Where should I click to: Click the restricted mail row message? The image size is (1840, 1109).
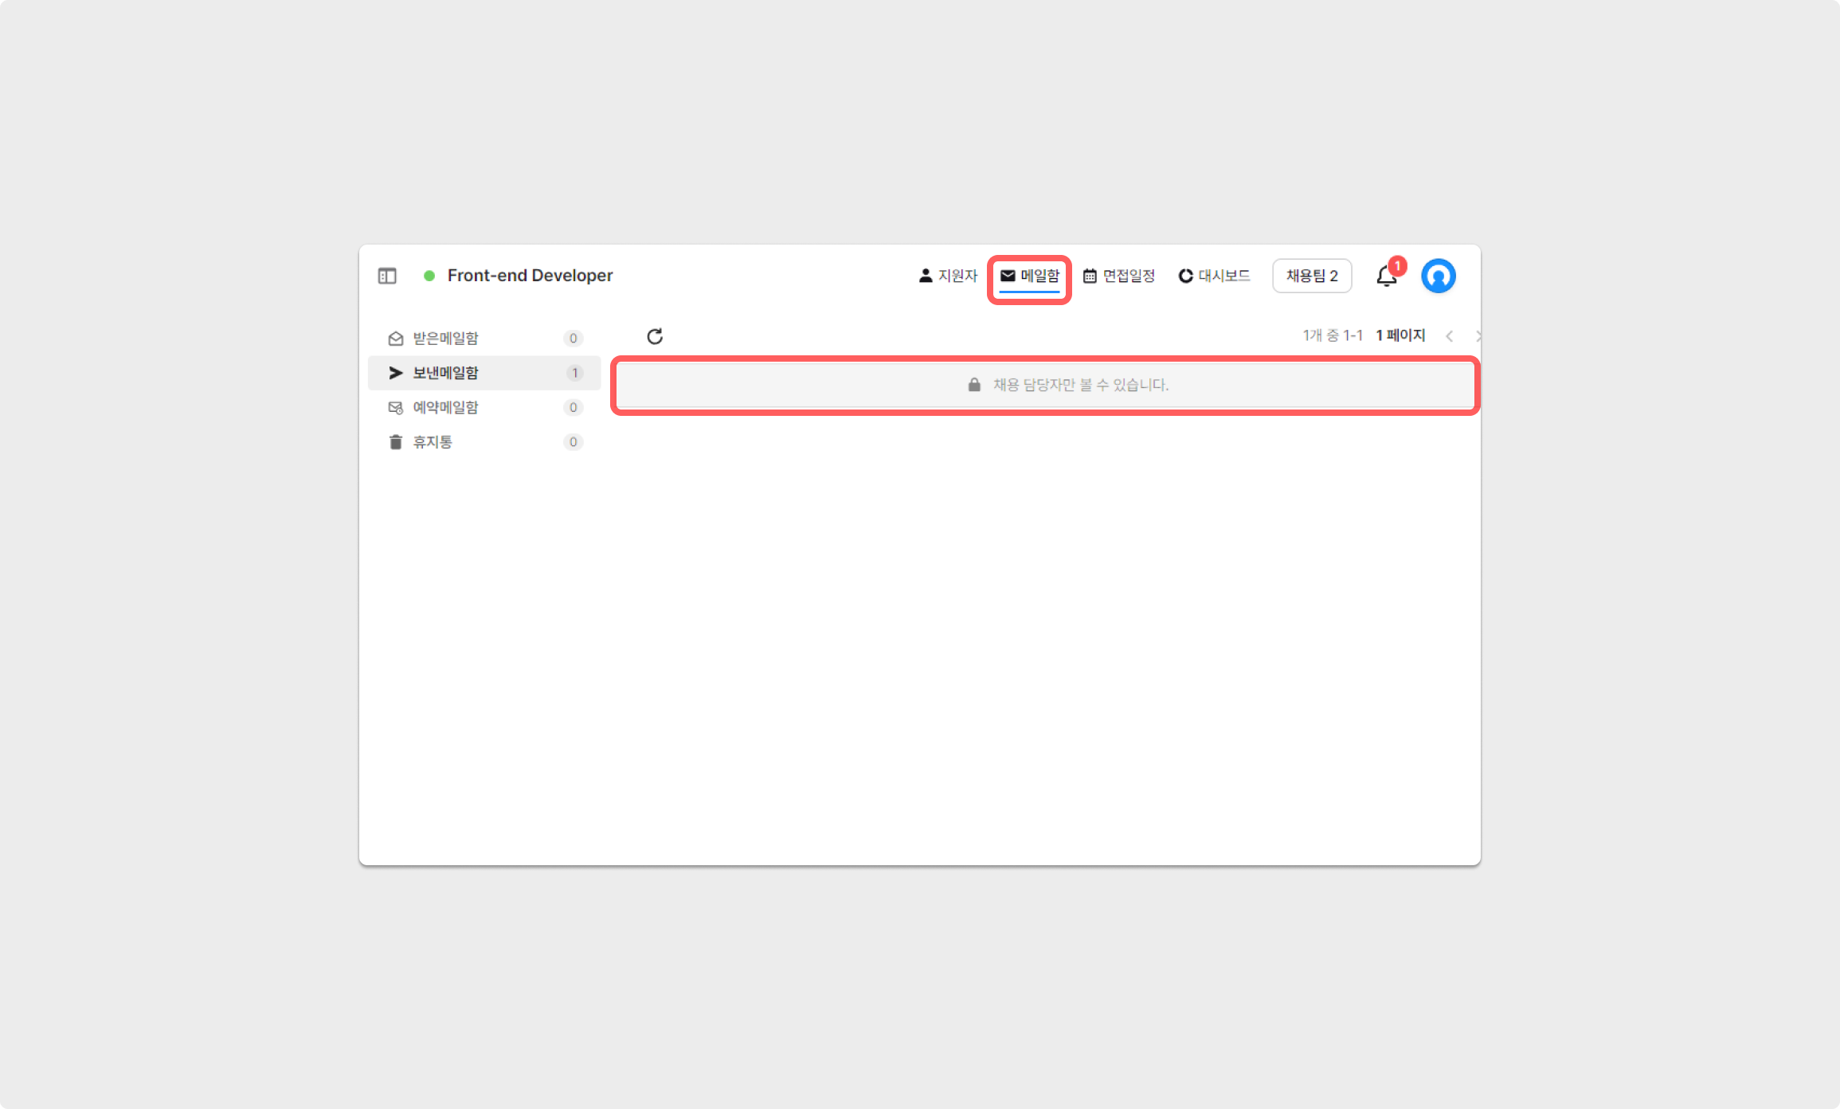[1080, 385]
